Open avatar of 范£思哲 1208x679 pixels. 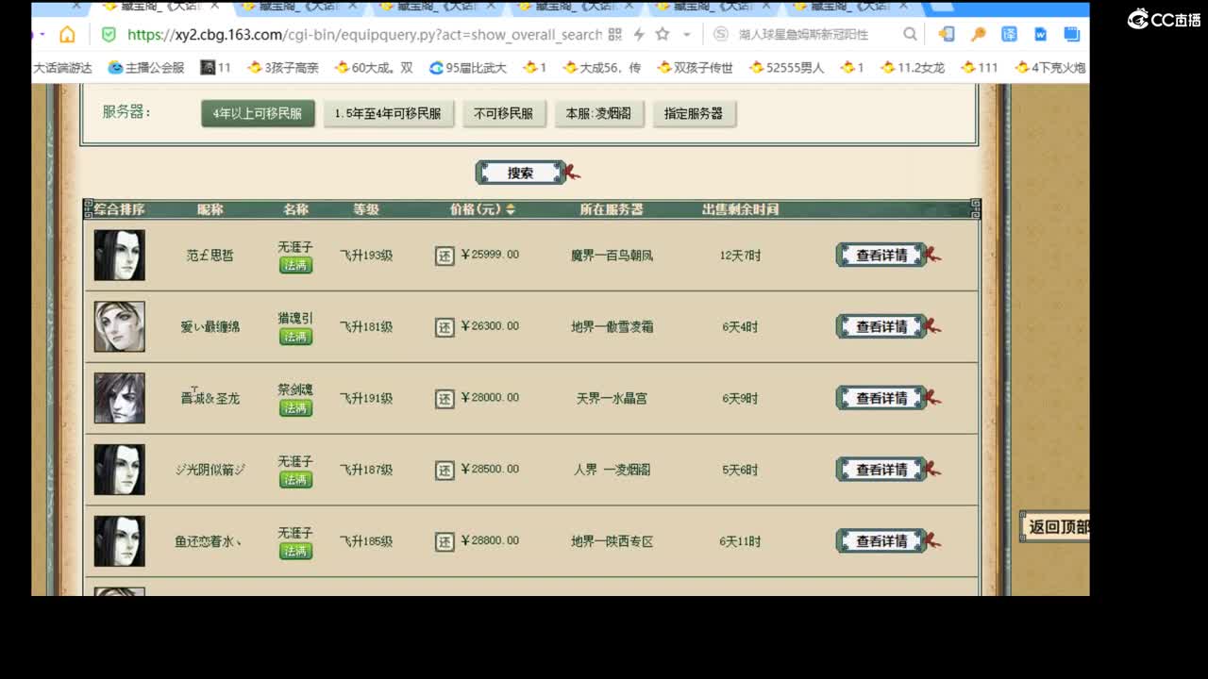pos(119,255)
